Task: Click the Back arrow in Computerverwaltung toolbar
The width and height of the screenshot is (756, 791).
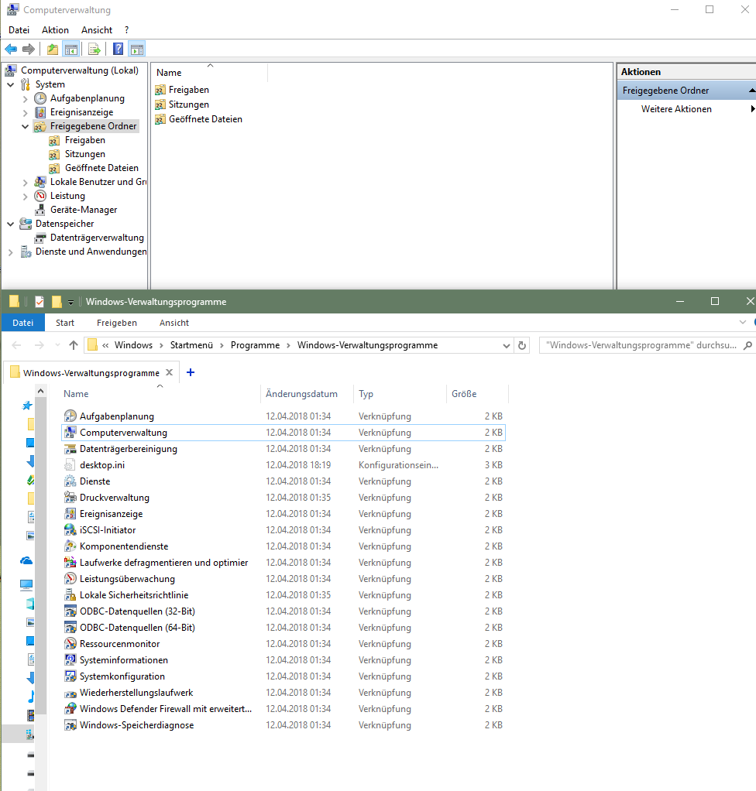Action: (11, 49)
